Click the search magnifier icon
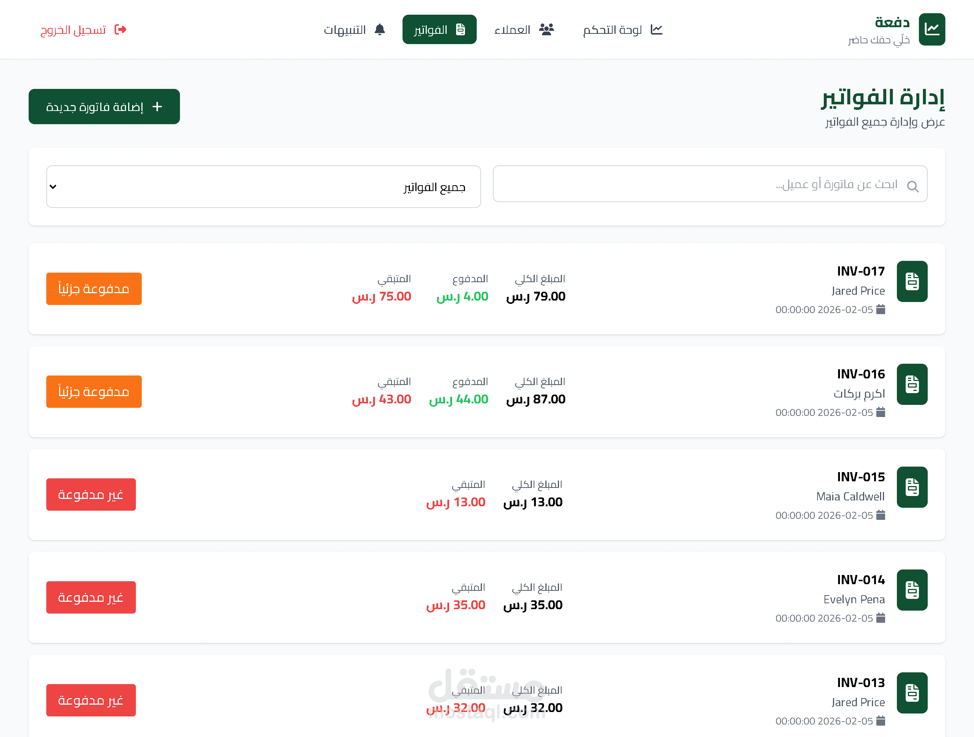Viewport: 974px width, 737px height. [x=912, y=186]
